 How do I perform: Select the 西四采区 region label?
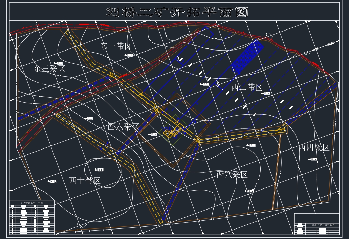click(x=314, y=147)
